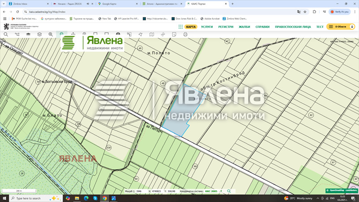
Task: Open the OpenStreetMap contributors link
Action: [x=342, y=190]
